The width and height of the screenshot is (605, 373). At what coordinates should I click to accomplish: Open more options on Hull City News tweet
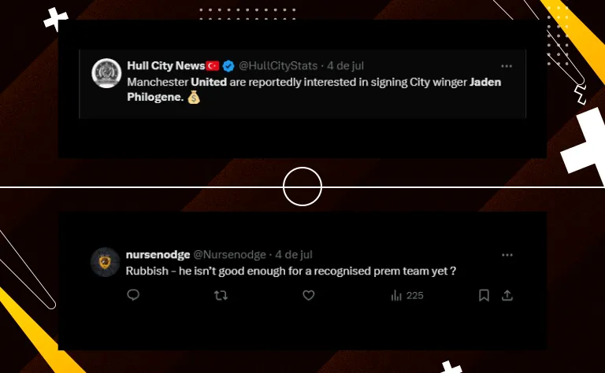[x=507, y=66]
